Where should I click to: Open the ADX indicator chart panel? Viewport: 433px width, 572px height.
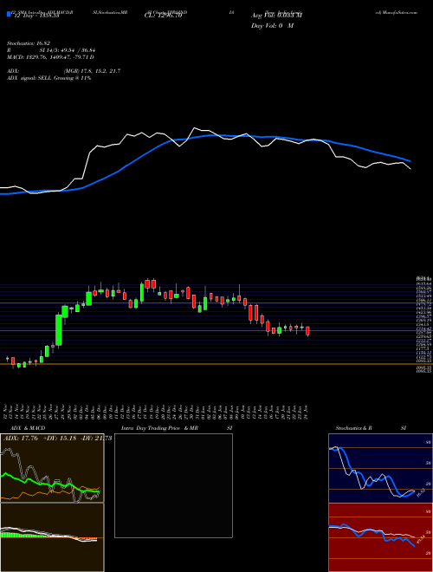click(52, 468)
